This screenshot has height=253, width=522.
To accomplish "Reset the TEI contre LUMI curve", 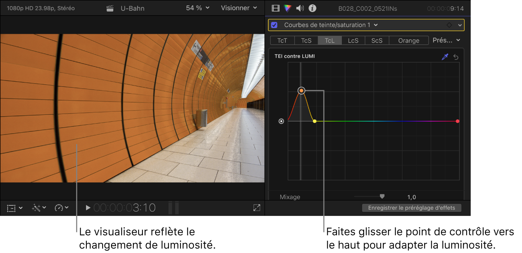I will click(x=456, y=57).
